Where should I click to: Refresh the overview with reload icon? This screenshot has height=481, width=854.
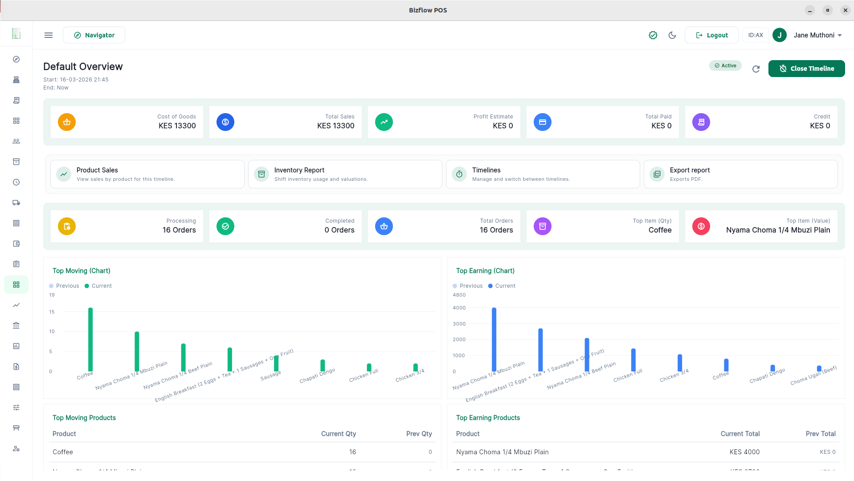(756, 69)
